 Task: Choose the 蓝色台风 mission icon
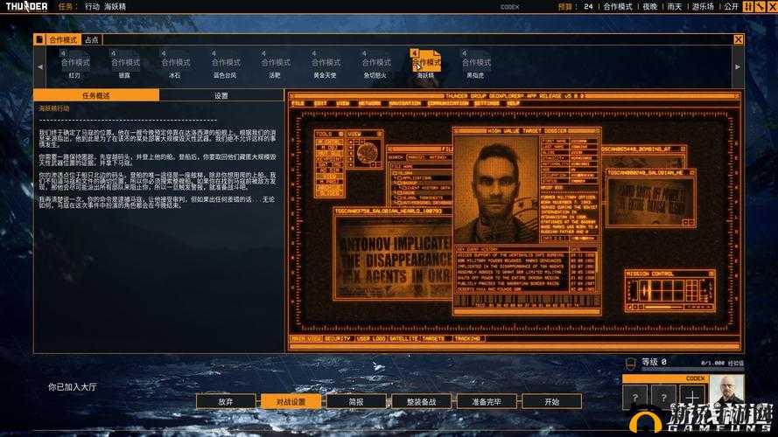pos(226,63)
